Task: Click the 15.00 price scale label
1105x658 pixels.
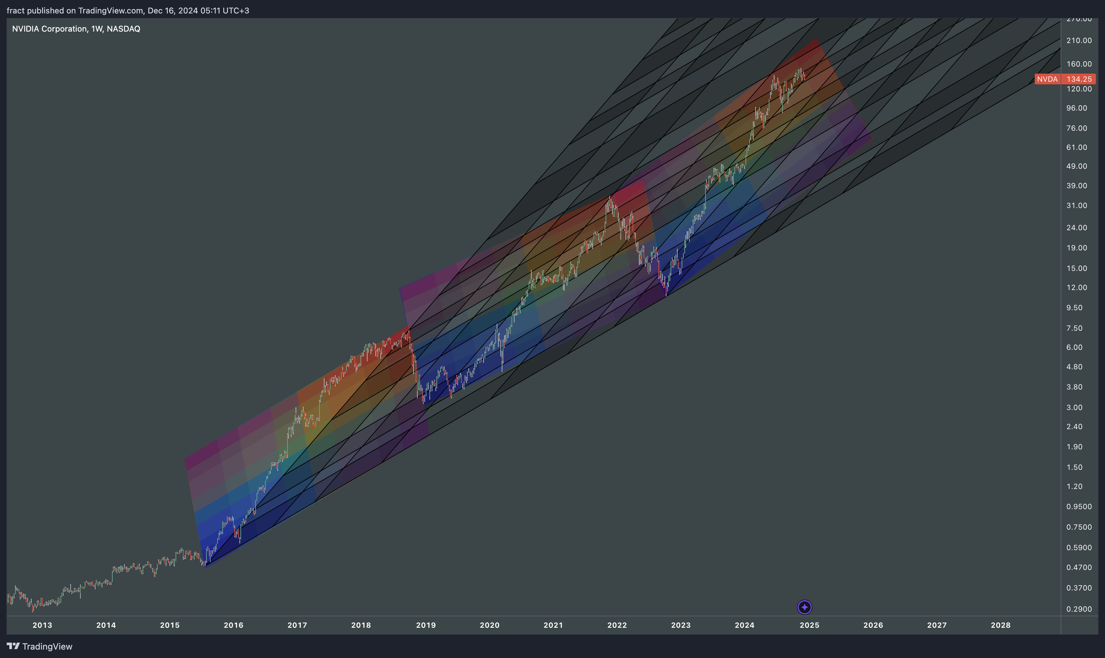Action: tap(1077, 268)
